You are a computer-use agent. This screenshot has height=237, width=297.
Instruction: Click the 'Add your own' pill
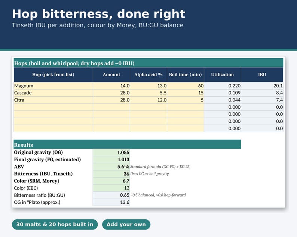click(x=126, y=224)
